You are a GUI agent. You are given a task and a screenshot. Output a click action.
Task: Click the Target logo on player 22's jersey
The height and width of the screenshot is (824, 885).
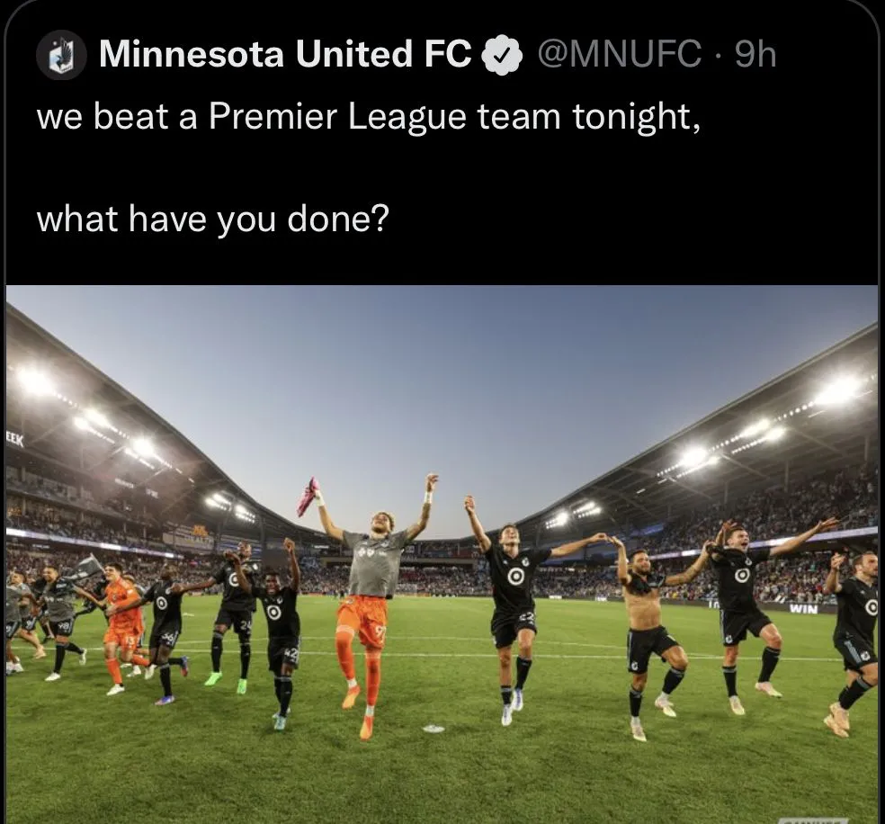point(514,577)
